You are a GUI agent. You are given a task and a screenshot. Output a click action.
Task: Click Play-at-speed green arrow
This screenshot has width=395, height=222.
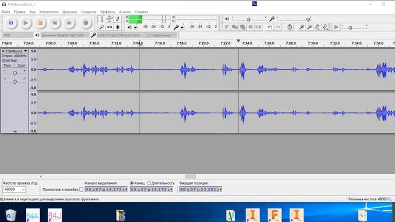point(336,27)
